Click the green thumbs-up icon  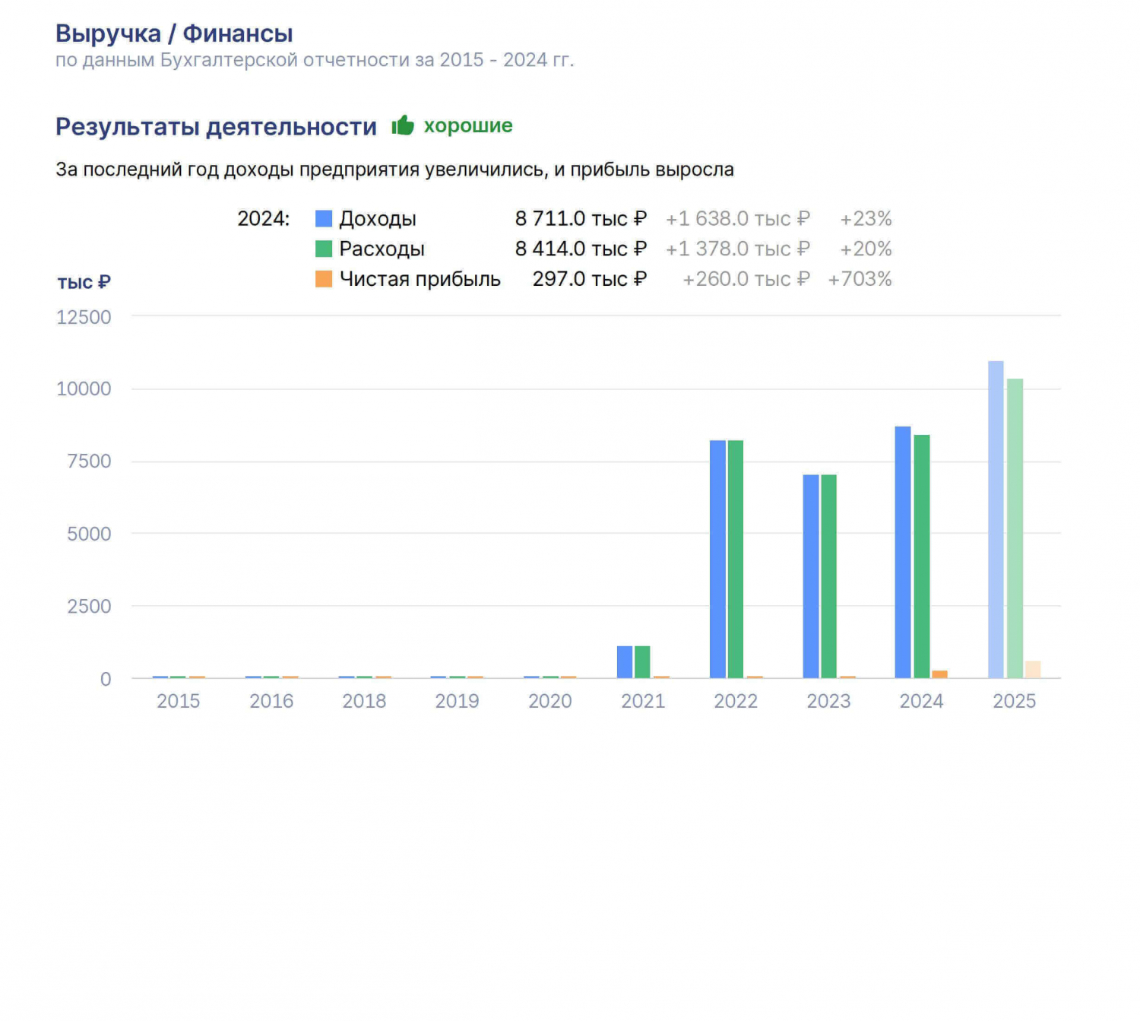click(403, 125)
